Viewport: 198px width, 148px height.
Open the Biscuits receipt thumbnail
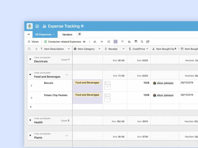(x=108, y=85)
